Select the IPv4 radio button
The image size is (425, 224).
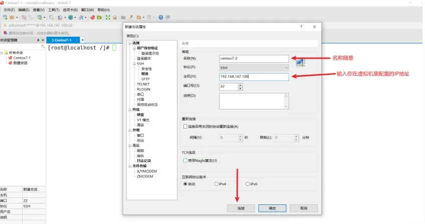click(216, 184)
